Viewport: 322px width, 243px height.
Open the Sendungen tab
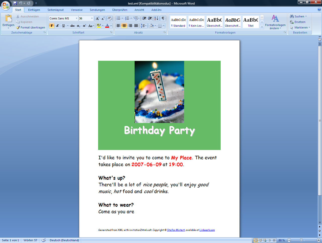[97, 10]
